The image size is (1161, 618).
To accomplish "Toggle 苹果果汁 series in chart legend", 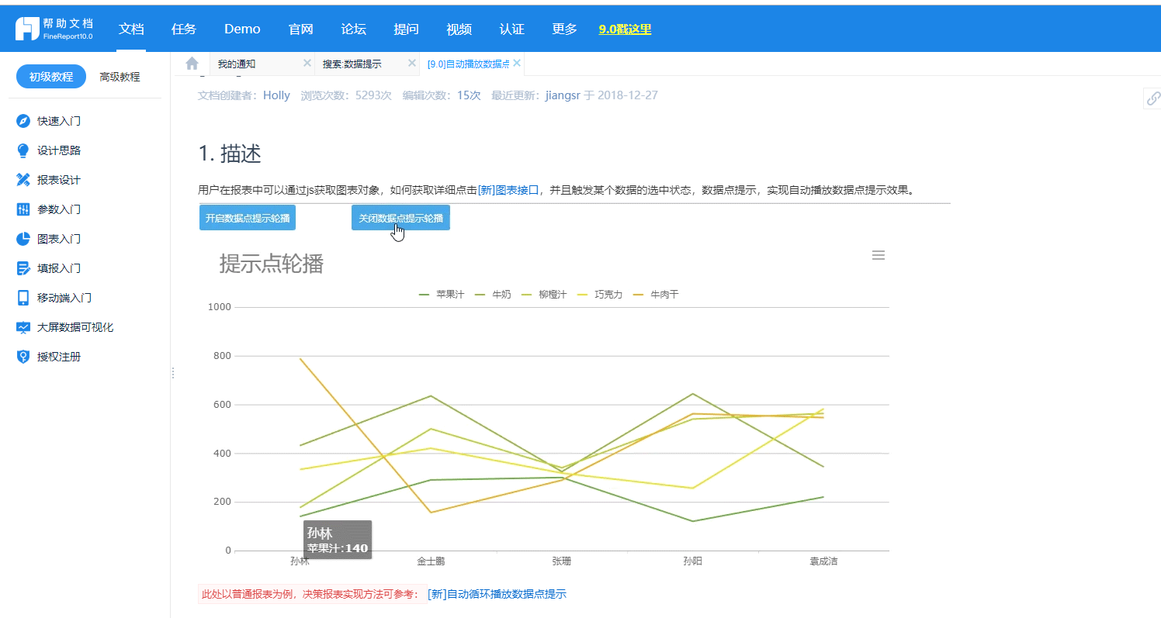I will (x=442, y=295).
